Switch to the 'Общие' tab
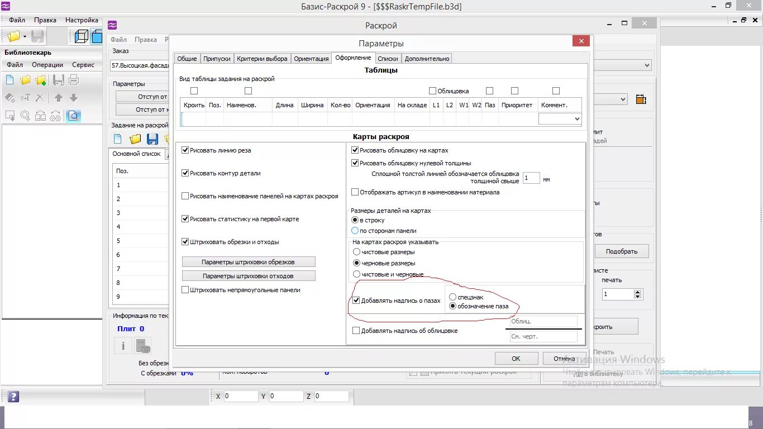763x429 pixels. point(187,59)
